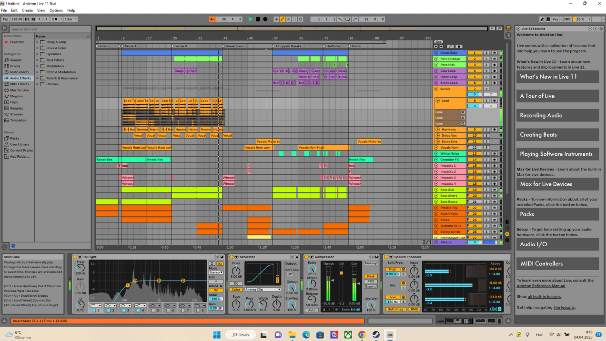Click the Tap tempo button
The height and width of the screenshot is (341, 606).
coord(5,19)
